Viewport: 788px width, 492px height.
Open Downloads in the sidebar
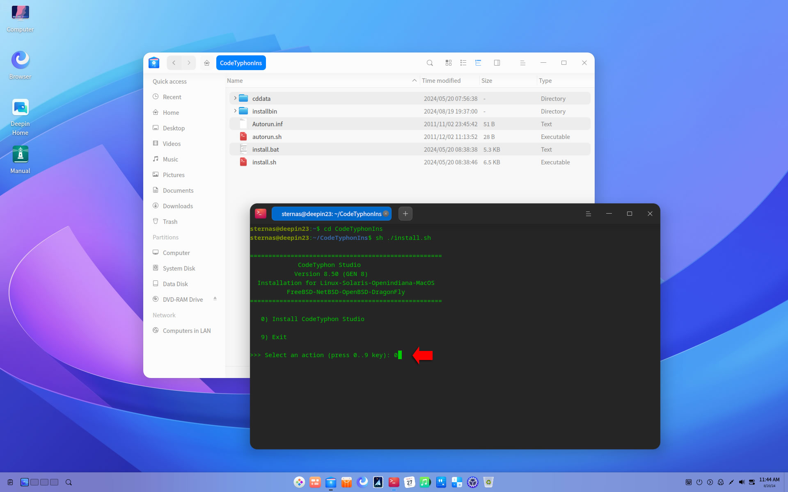point(184,206)
